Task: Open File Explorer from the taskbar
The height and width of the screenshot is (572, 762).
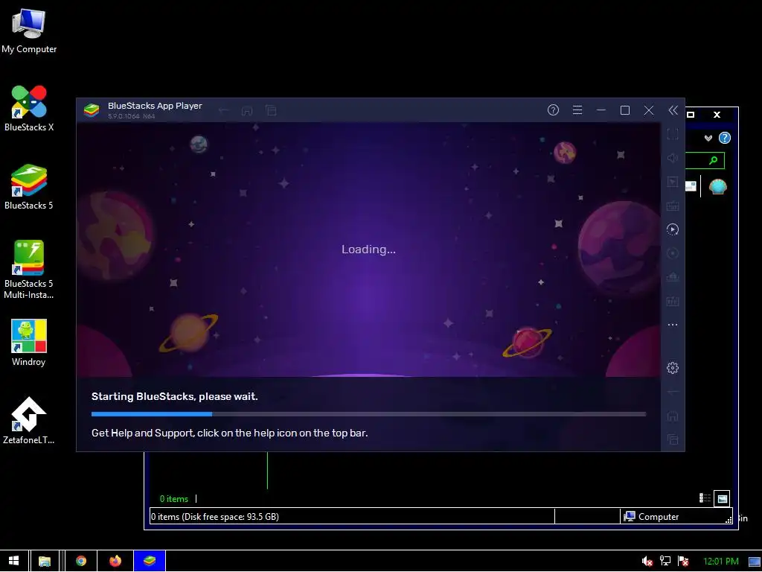Action: pos(45,561)
